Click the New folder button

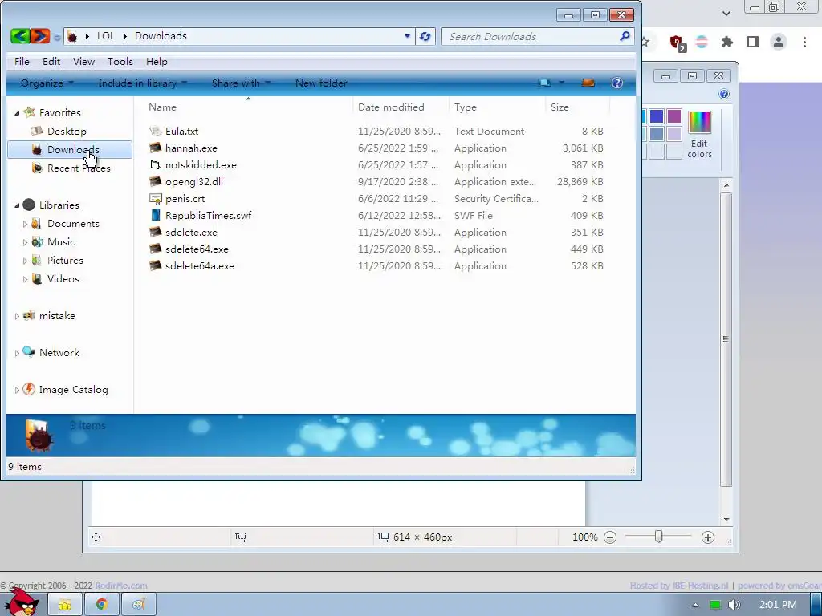321,83
